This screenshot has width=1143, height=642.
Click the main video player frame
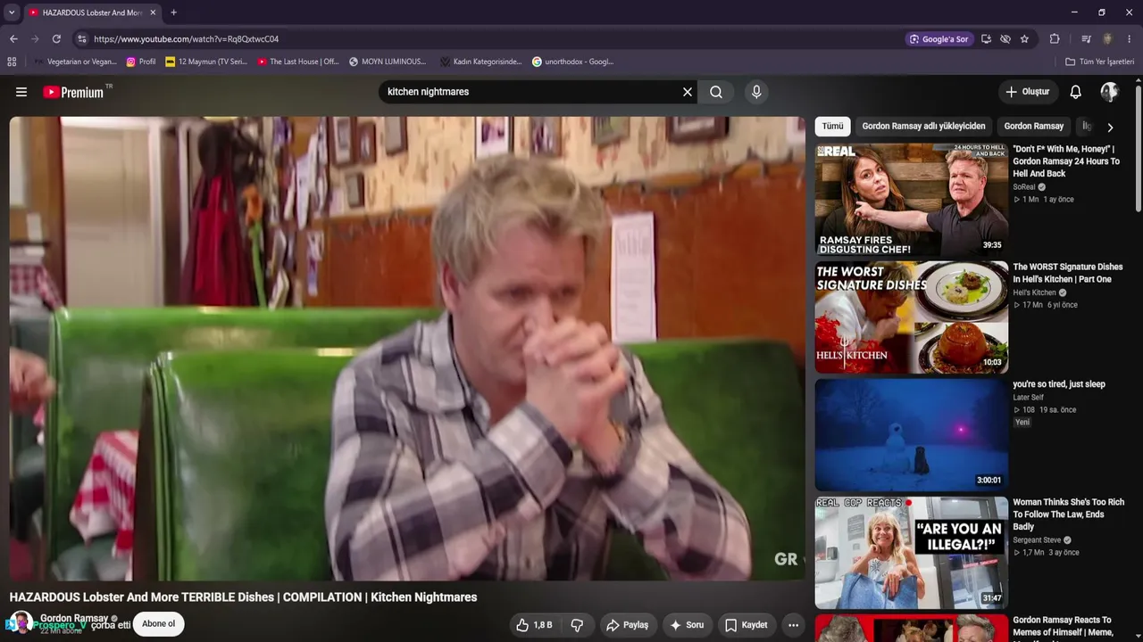407,349
